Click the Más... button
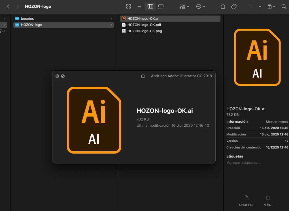Viewport: 289px width, 211px height. pyautogui.click(x=268, y=201)
